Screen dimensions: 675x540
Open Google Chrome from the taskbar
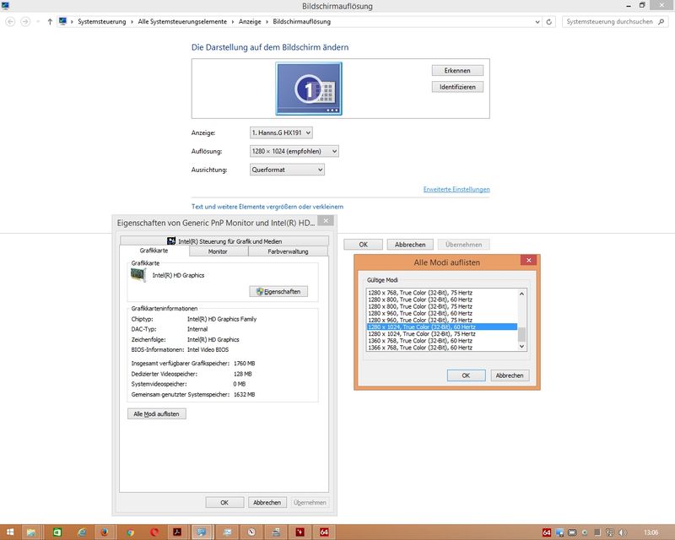point(130,532)
